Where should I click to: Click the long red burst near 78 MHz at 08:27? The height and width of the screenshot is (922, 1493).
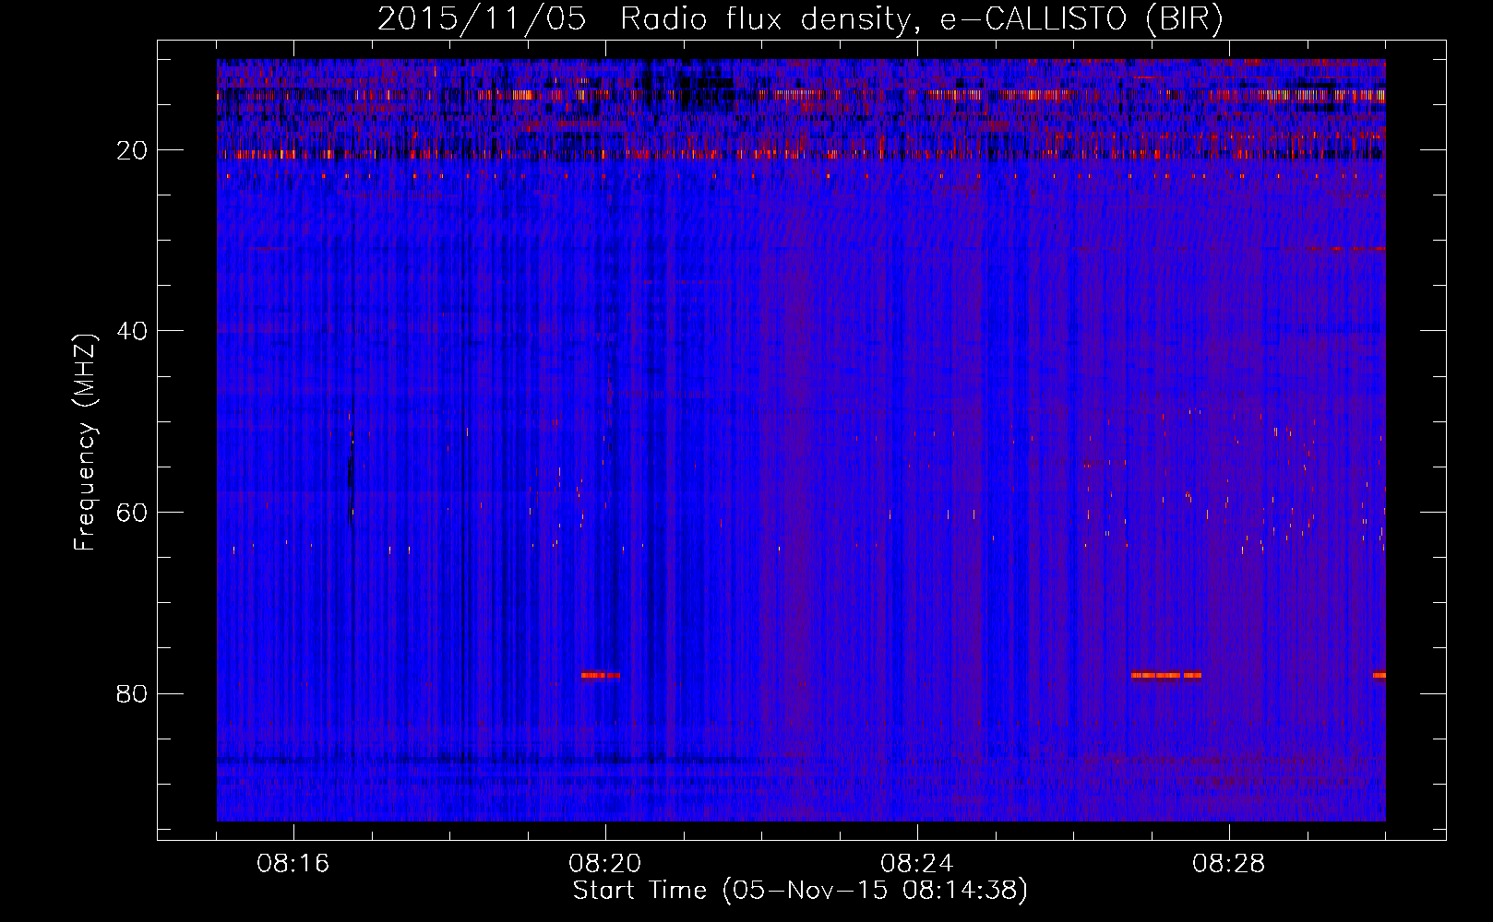click(1166, 675)
